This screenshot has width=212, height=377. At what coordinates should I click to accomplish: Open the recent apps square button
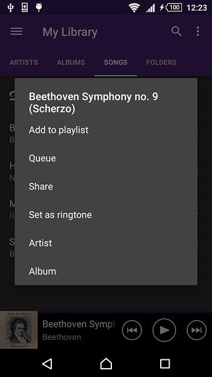165,364
